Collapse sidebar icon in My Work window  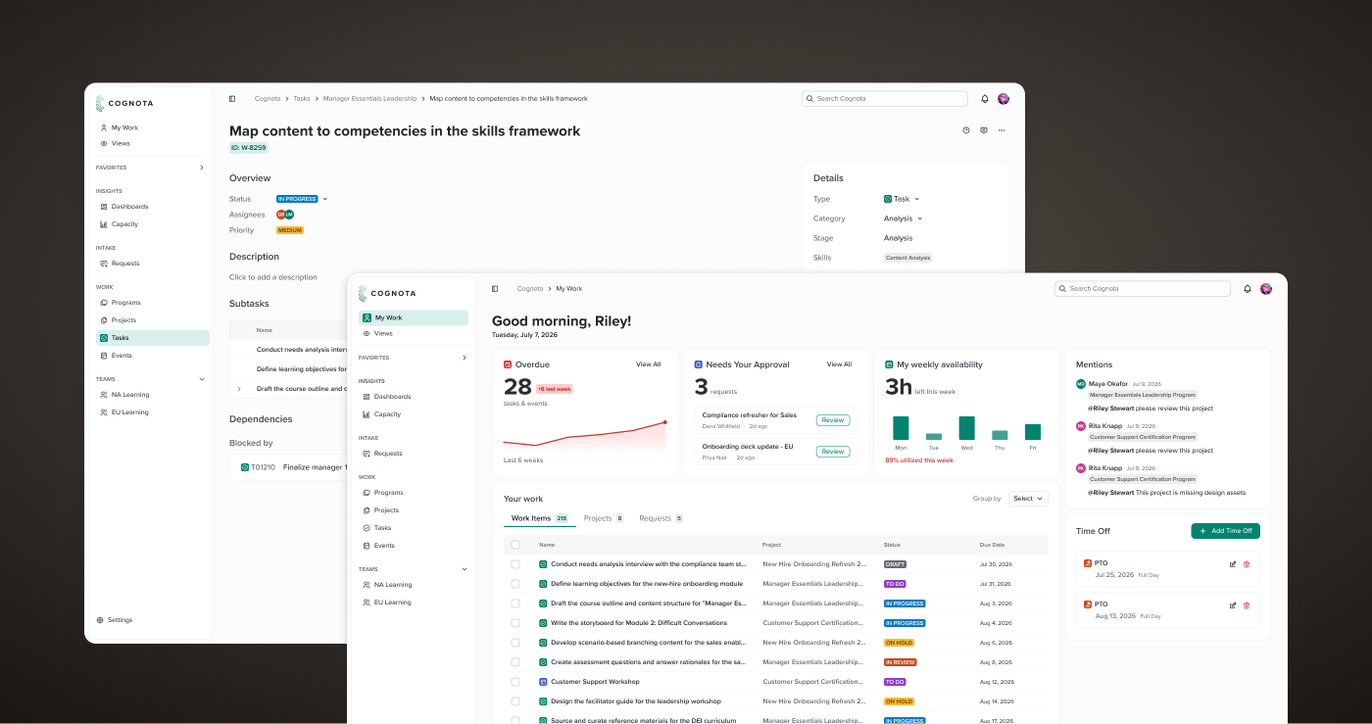point(495,289)
